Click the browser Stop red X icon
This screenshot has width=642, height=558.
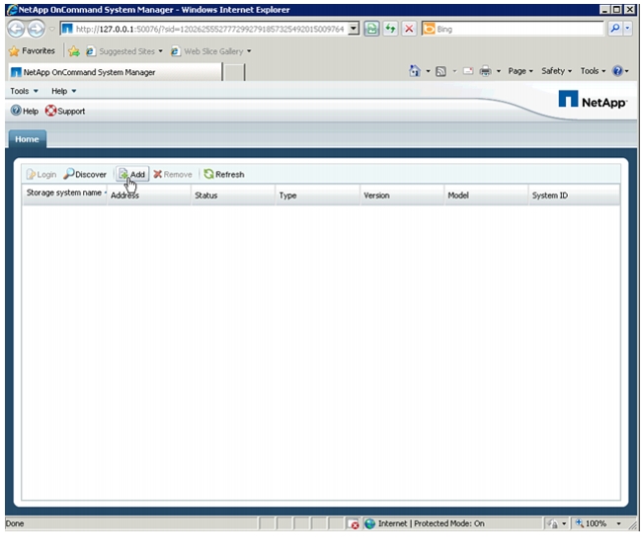(409, 29)
